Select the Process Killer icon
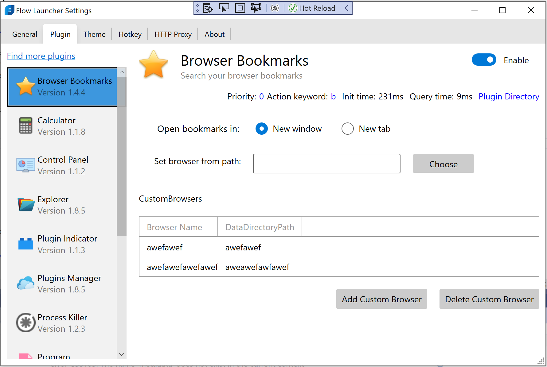 pos(25,323)
